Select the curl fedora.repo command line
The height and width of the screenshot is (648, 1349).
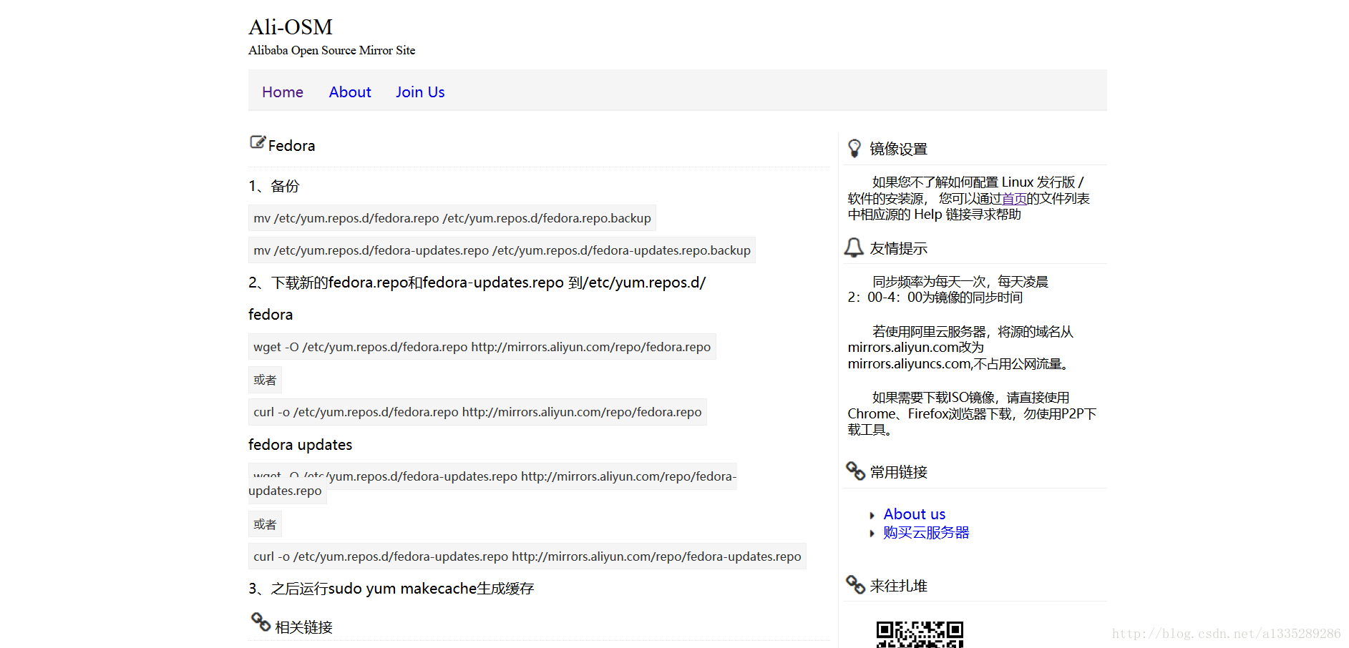point(477,412)
